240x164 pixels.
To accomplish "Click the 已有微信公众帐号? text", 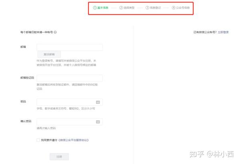I will tap(205, 32).
